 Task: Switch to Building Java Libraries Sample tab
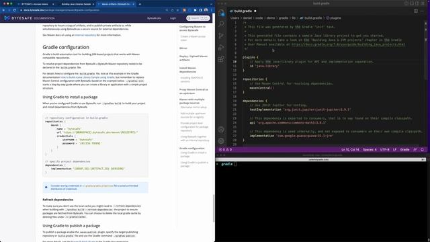coord(76,4)
